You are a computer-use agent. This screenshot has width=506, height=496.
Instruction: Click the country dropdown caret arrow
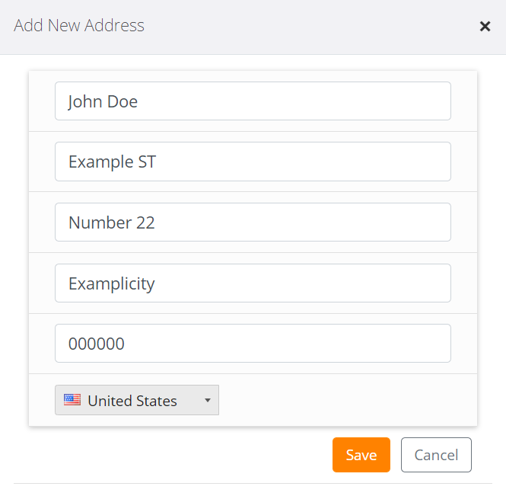(207, 401)
